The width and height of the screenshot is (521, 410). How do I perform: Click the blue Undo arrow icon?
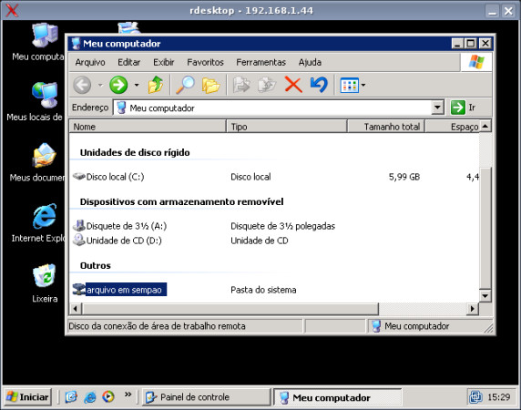319,85
